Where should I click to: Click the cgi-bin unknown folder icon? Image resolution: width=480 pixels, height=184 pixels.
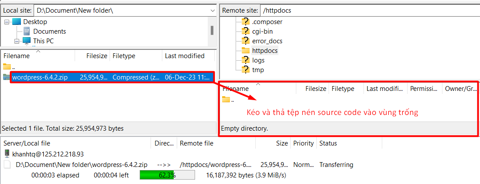pyautogui.click(x=245, y=31)
